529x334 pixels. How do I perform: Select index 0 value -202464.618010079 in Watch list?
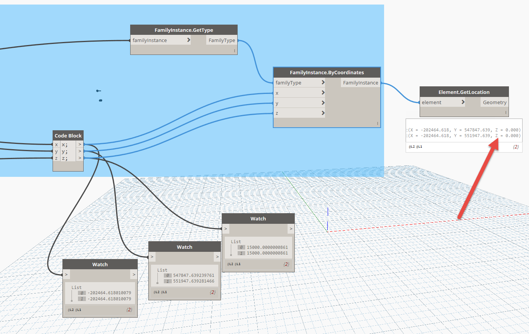click(109, 293)
